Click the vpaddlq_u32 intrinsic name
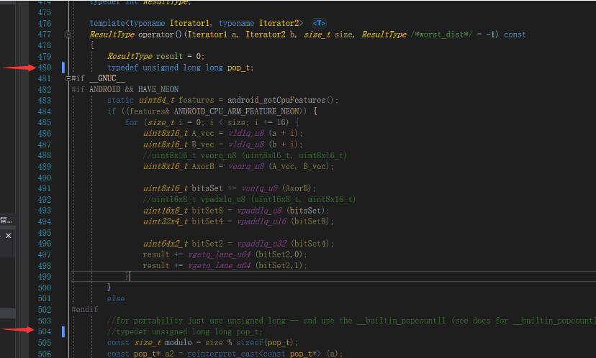Screen dimensions: 596x358 click(x=261, y=244)
